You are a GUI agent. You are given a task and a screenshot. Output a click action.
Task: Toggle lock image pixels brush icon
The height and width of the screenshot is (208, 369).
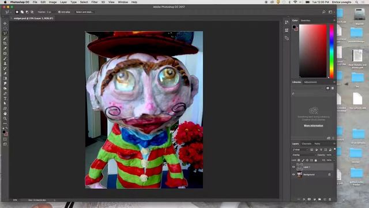pos(303,161)
